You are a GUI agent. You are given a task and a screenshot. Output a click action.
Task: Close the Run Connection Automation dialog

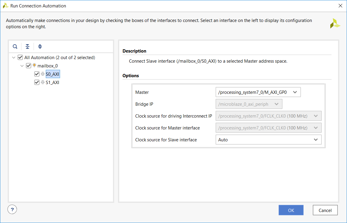pos(340,6)
